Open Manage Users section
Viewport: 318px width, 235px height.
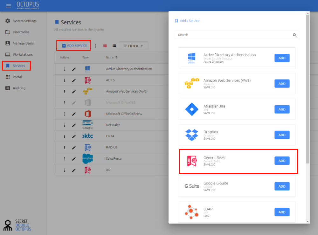click(x=19, y=43)
